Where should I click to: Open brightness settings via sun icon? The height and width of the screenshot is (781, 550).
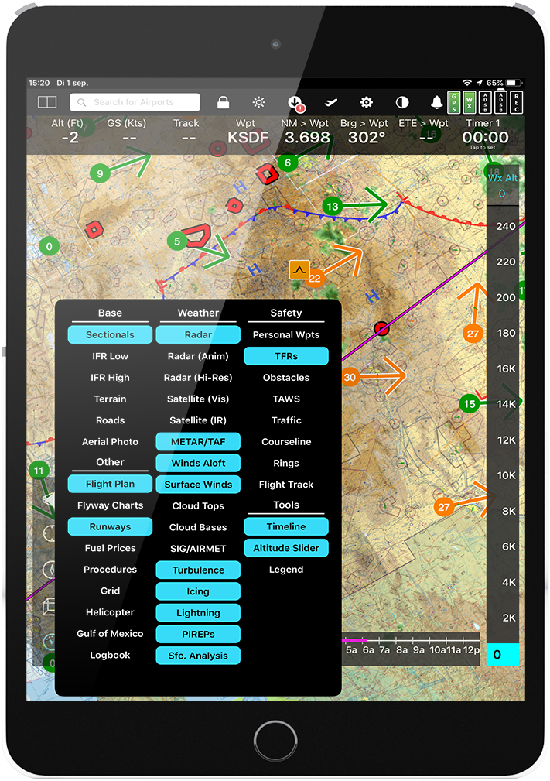(259, 102)
